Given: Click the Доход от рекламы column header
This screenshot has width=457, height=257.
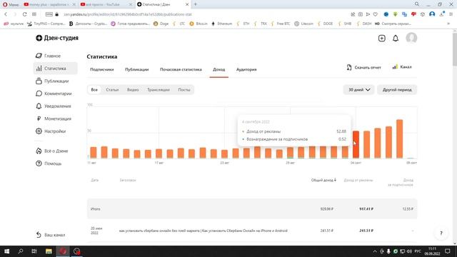Looking at the screenshot, I should pos(358,180).
